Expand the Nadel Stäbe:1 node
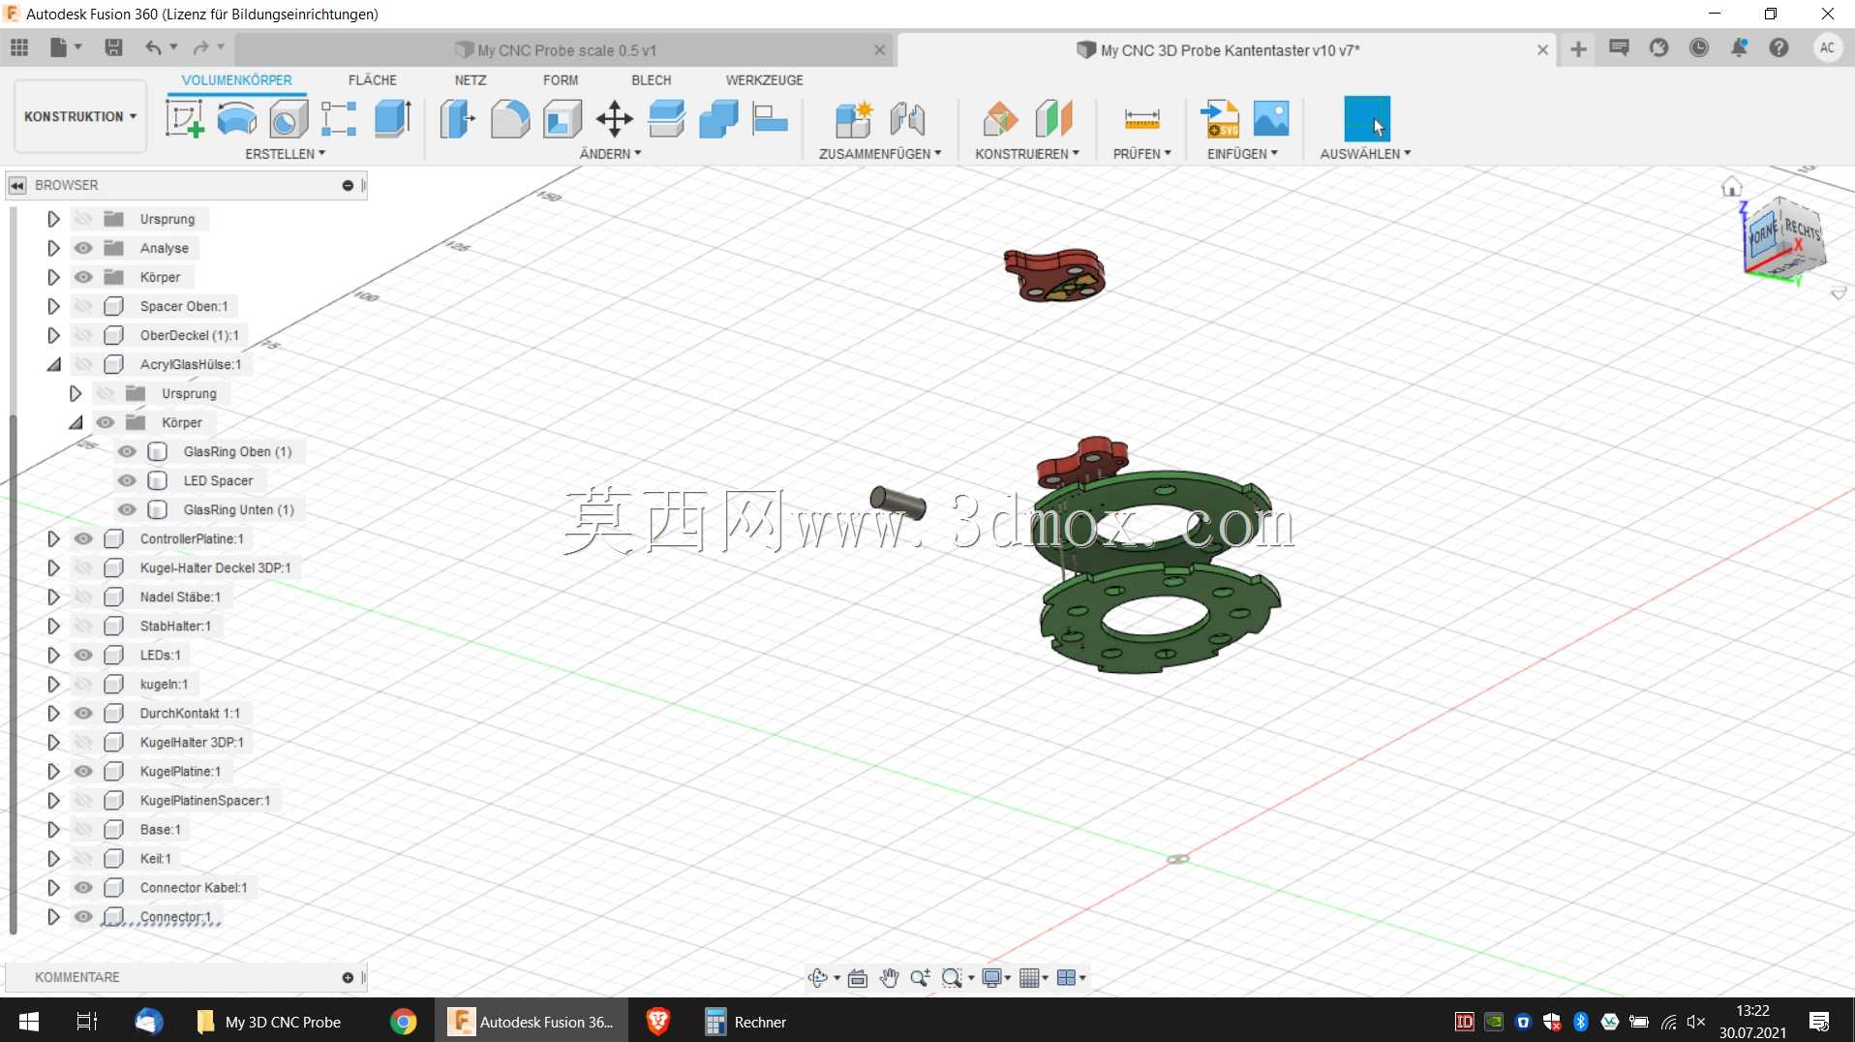The image size is (1855, 1042). point(53,597)
